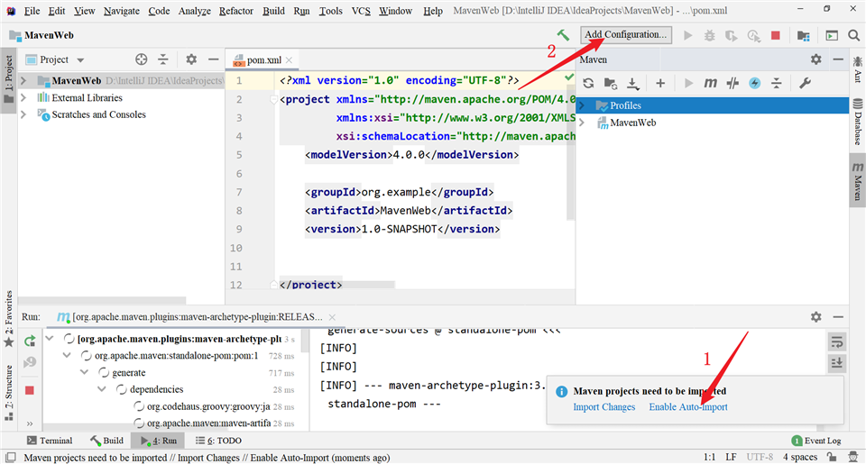Open 6: TODO tool window tab
The image size is (866, 464).
pos(218,441)
